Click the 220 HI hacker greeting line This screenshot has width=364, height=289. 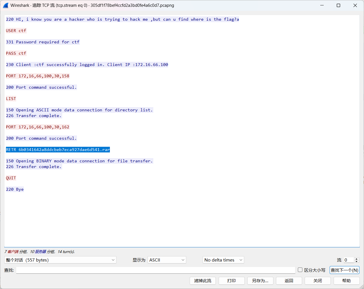pyautogui.click(x=122, y=19)
